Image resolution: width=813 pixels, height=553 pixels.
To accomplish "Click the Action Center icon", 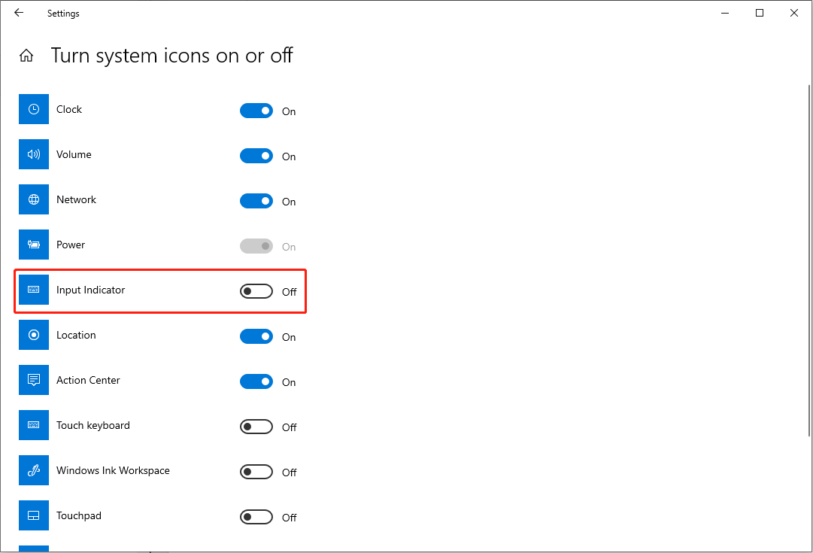I will tap(33, 380).
